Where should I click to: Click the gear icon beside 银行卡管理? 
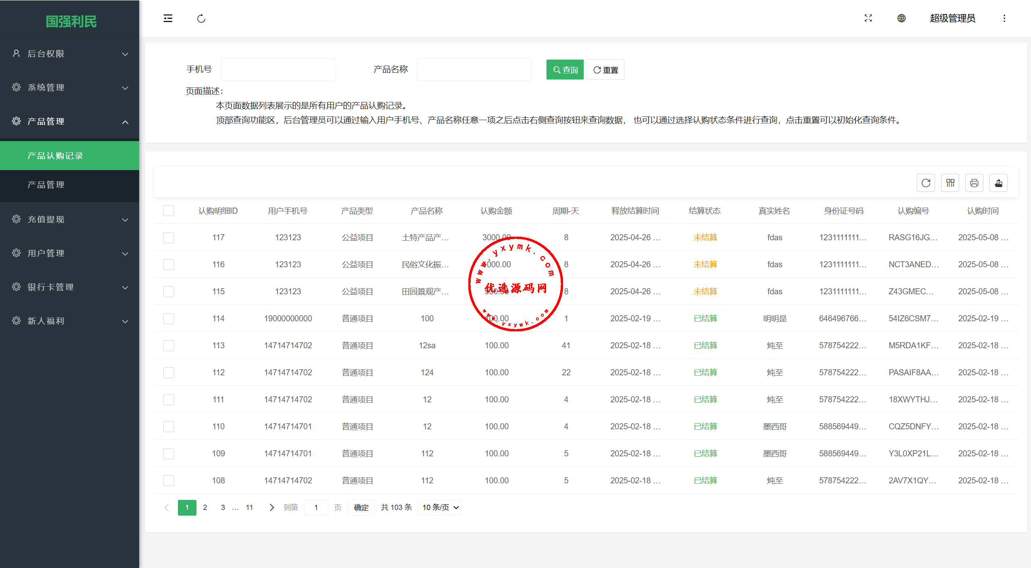[x=16, y=287]
